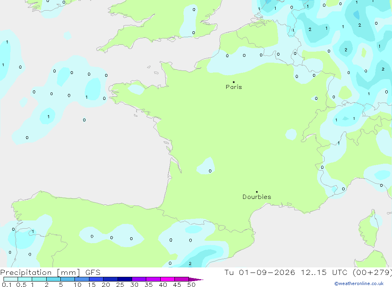This screenshot has height=287, width=392.
Task: Pick the 0.5–1 mm legend color swatch
Action: click(25, 279)
